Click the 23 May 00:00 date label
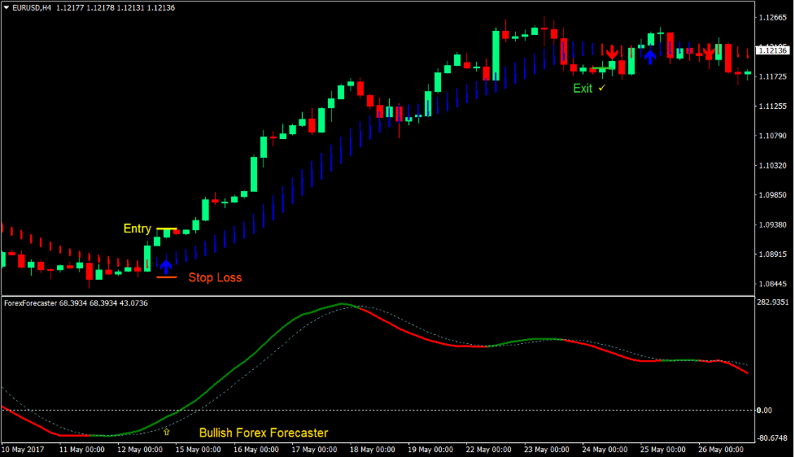The image size is (795, 457). (x=547, y=450)
